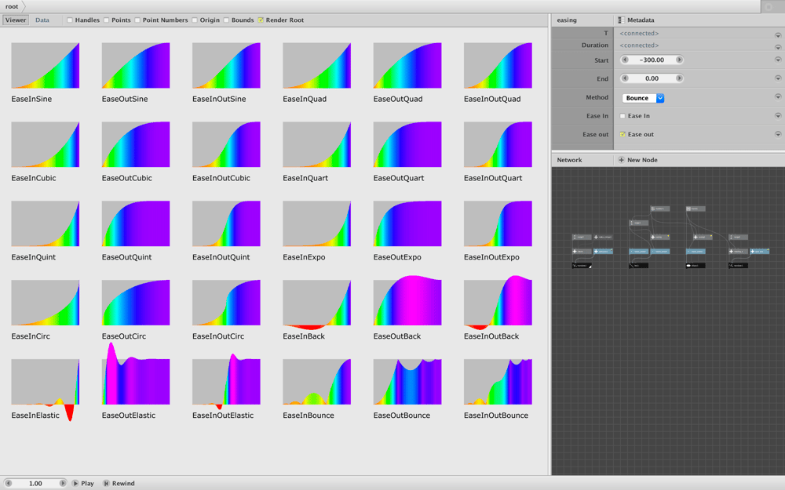Open the End parameter options arrow

click(x=777, y=78)
